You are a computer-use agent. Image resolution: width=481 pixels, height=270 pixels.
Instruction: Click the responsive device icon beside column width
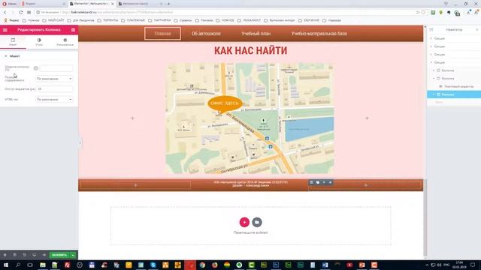(x=36, y=68)
